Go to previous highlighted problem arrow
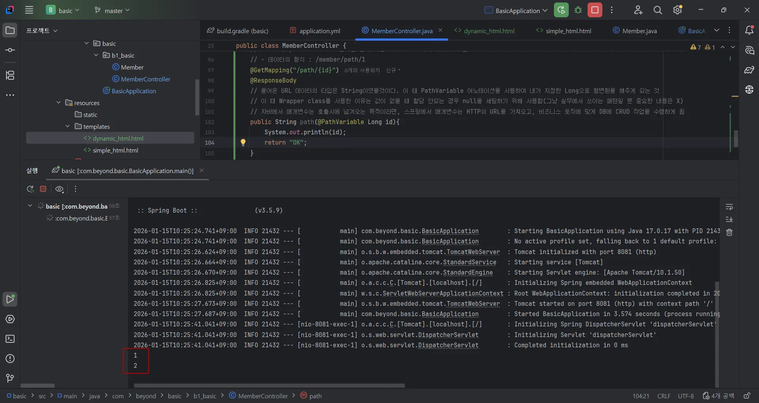 [x=723, y=47]
